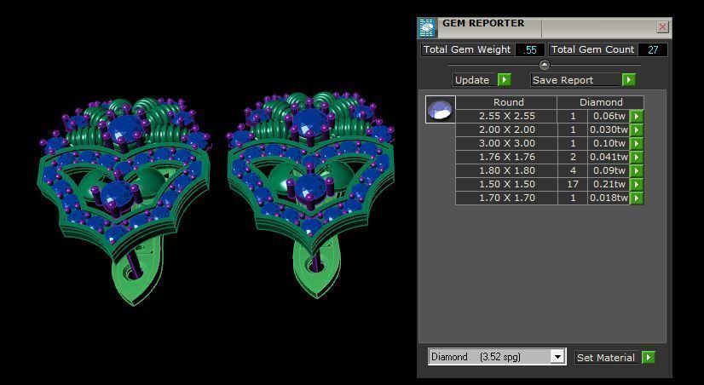The width and height of the screenshot is (704, 385).
Task: Click the green arrow next to Update
Action: 505,80
